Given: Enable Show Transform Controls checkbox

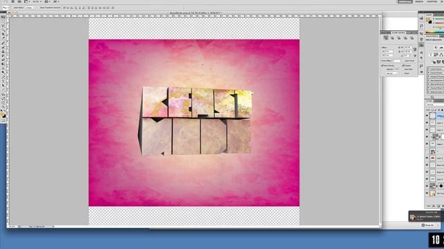Looking at the screenshot, I should (x=39, y=8).
